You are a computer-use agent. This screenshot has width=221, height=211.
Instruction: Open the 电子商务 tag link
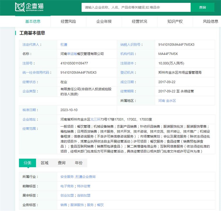point(67,186)
